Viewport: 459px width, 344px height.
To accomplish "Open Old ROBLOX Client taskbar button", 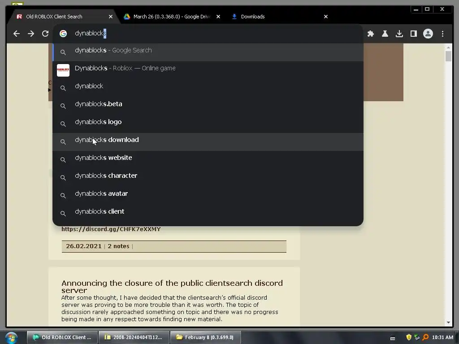I will point(62,337).
